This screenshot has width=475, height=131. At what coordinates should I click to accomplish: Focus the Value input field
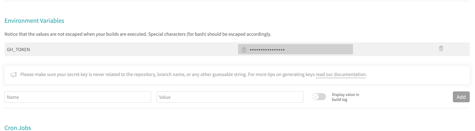[x=230, y=97]
